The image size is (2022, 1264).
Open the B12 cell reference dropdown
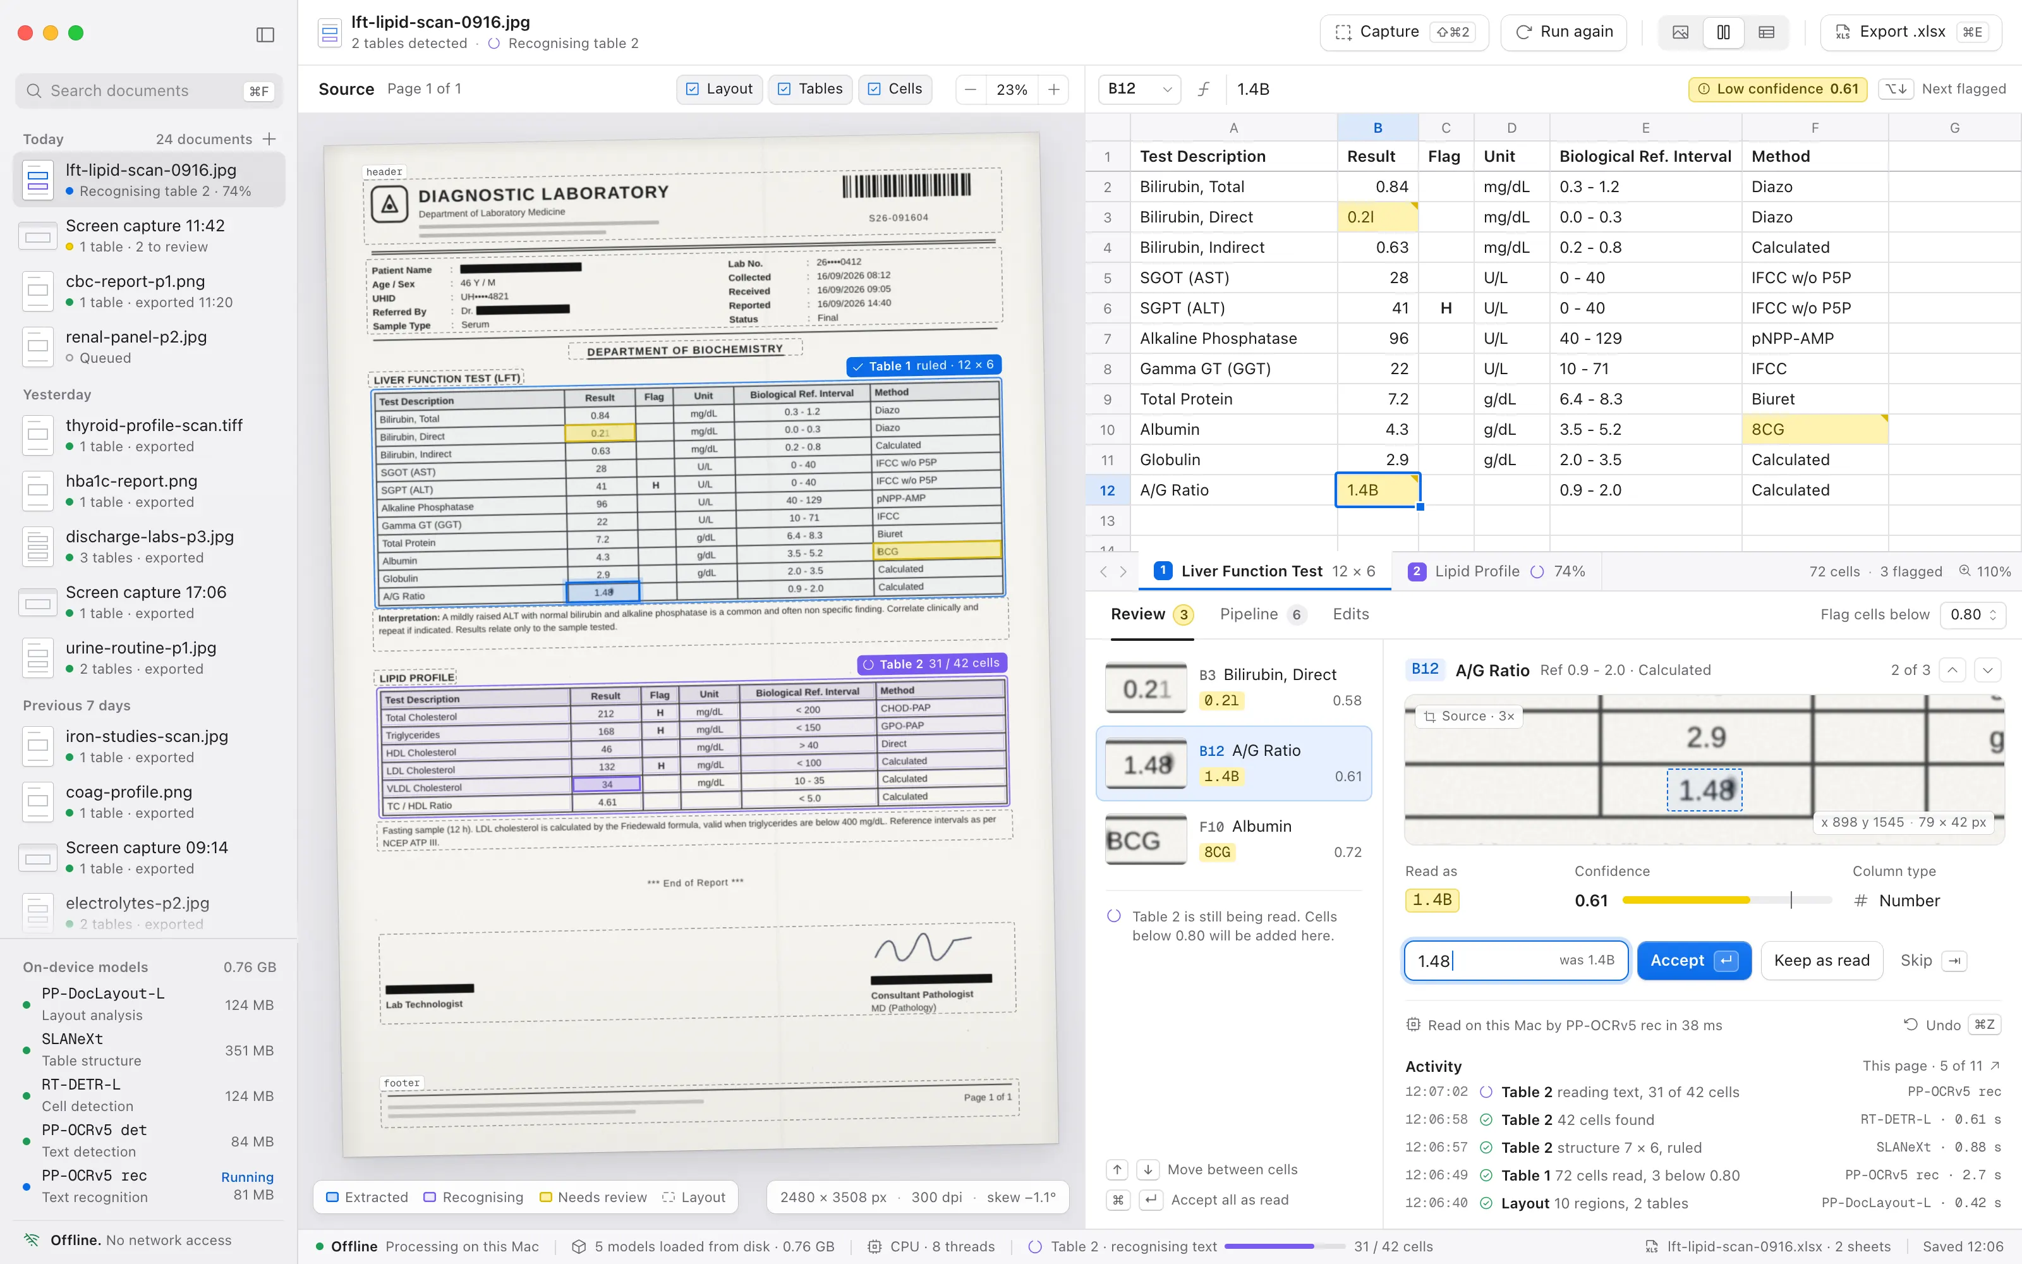1140,90
